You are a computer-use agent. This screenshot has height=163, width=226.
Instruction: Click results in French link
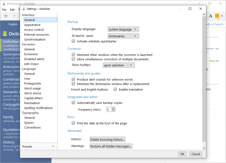215,24
